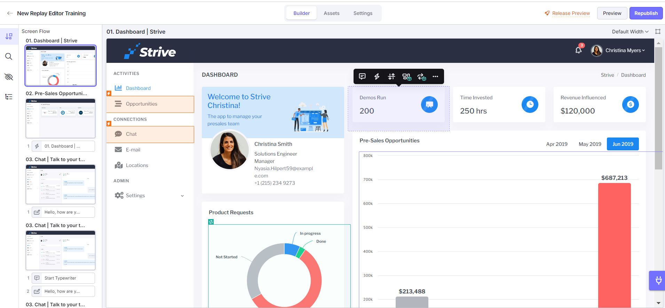Image resolution: width=665 pixels, height=308 pixels.
Task: Open the Screen Flow panel icon
Action: pyautogui.click(x=9, y=36)
